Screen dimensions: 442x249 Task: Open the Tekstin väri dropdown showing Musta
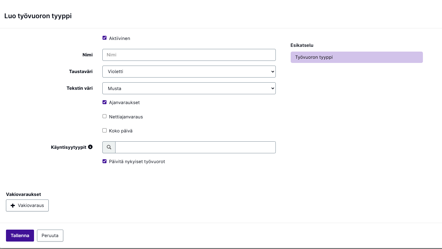click(x=189, y=88)
